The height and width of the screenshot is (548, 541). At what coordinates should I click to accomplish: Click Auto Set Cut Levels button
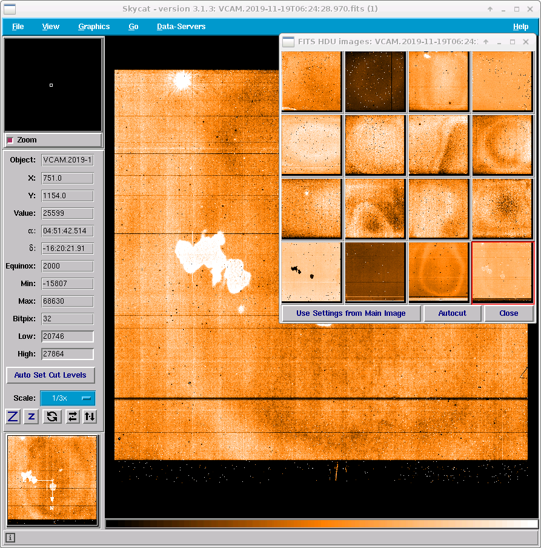(50, 375)
